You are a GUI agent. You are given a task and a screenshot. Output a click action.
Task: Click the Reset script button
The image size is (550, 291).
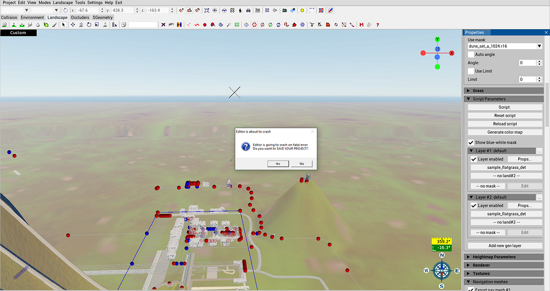click(505, 116)
